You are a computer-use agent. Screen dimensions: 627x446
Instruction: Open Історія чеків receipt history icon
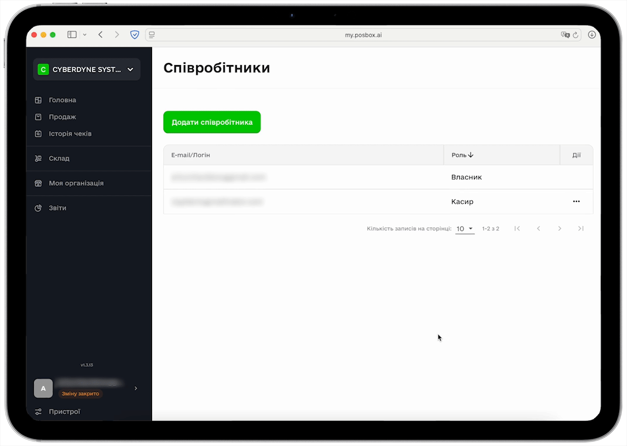coord(38,134)
